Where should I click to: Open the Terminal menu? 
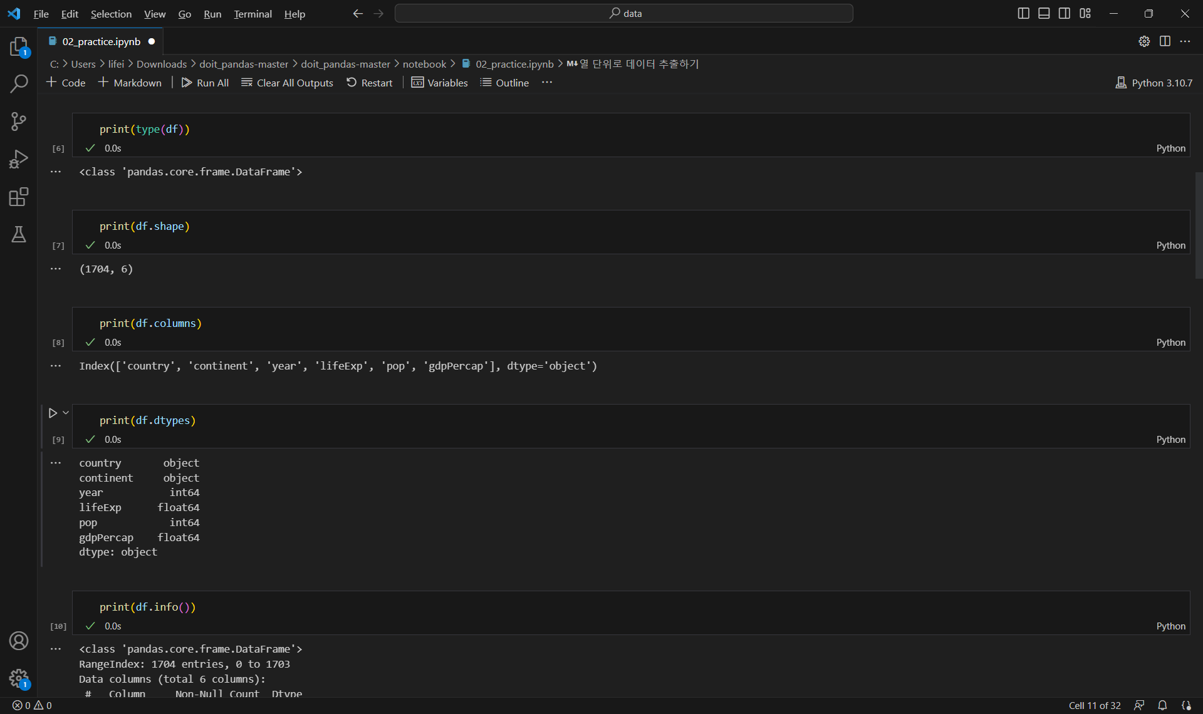[253, 14]
